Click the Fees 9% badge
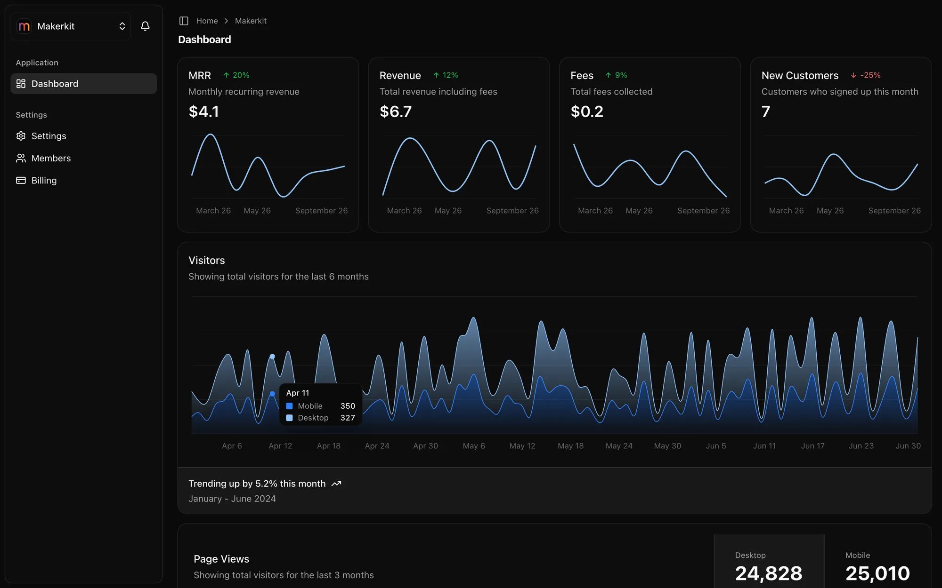Screen dimensions: 942x588 click(616, 75)
